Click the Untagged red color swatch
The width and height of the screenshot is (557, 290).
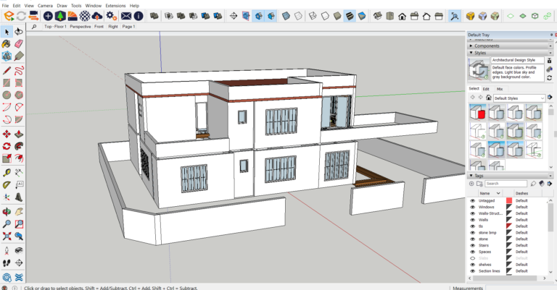coord(508,201)
